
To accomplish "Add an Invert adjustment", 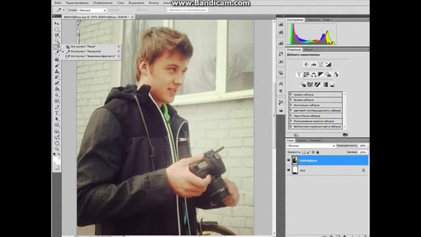I will point(303,85).
